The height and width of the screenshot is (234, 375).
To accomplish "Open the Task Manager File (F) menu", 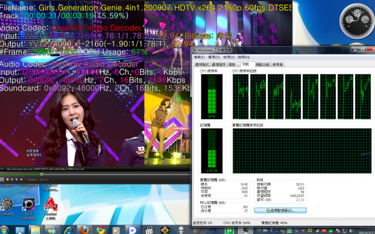I will (x=199, y=57).
